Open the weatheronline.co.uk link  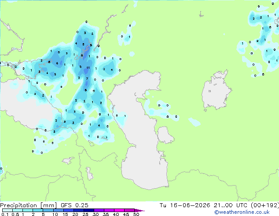click(x=242, y=212)
